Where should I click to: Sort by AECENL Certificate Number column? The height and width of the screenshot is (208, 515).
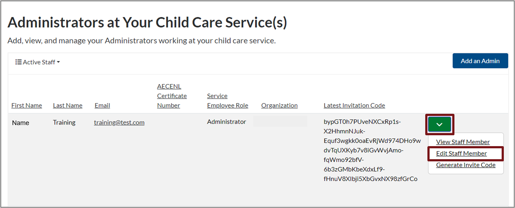(172, 96)
